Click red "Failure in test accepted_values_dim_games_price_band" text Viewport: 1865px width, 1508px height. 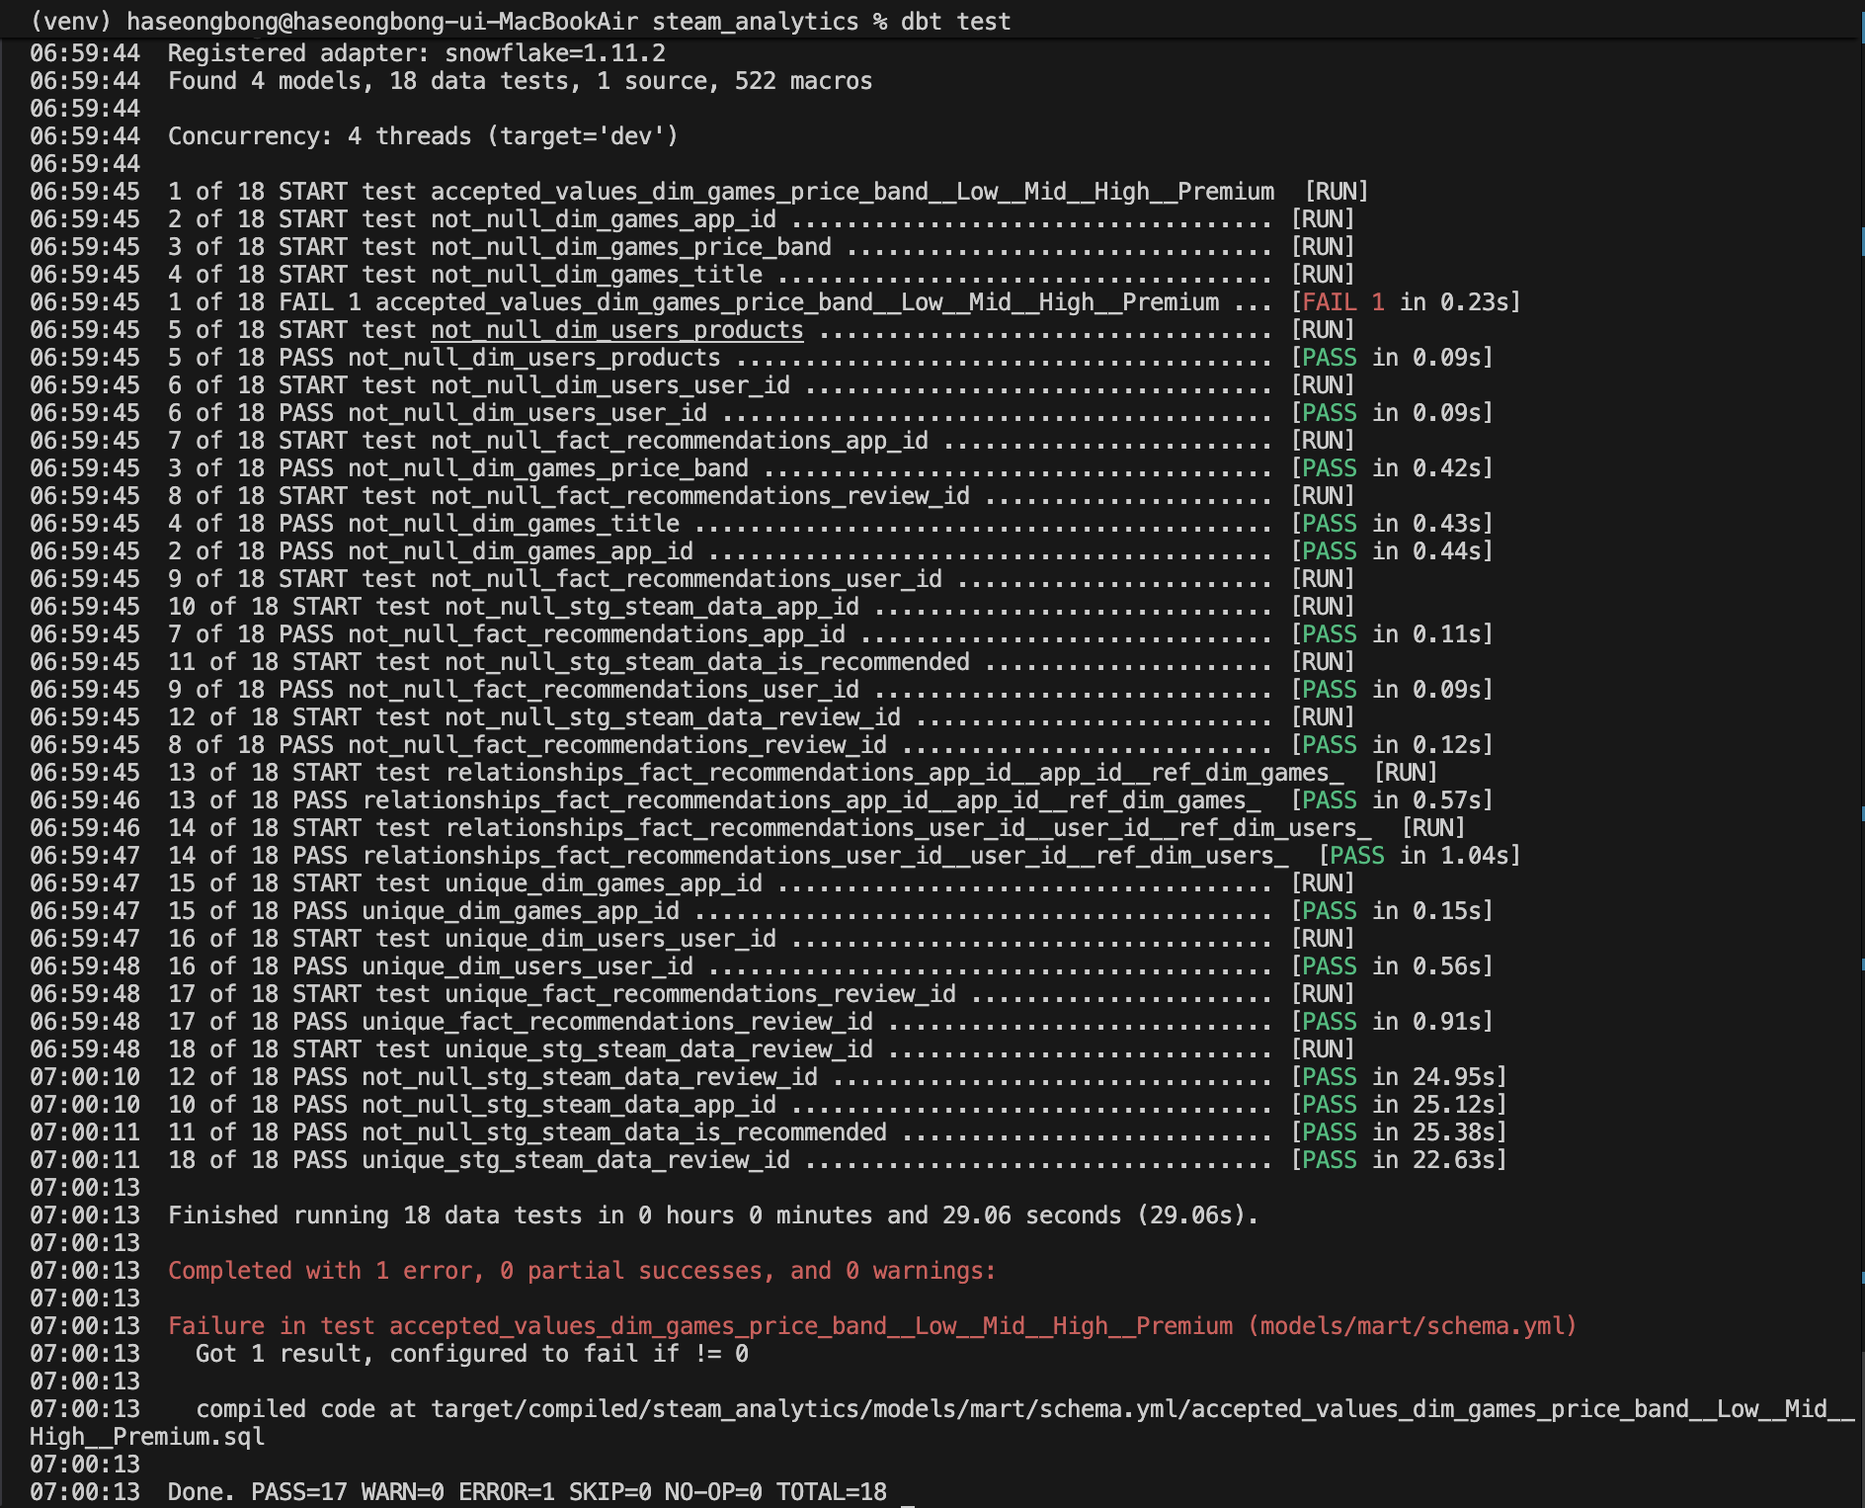(x=700, y=1326)
